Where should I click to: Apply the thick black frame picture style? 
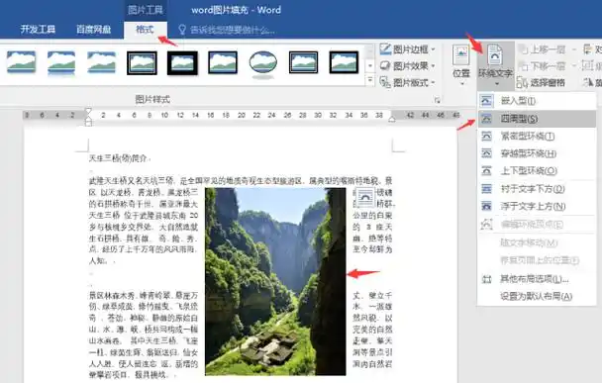click(x=182, y=63)
